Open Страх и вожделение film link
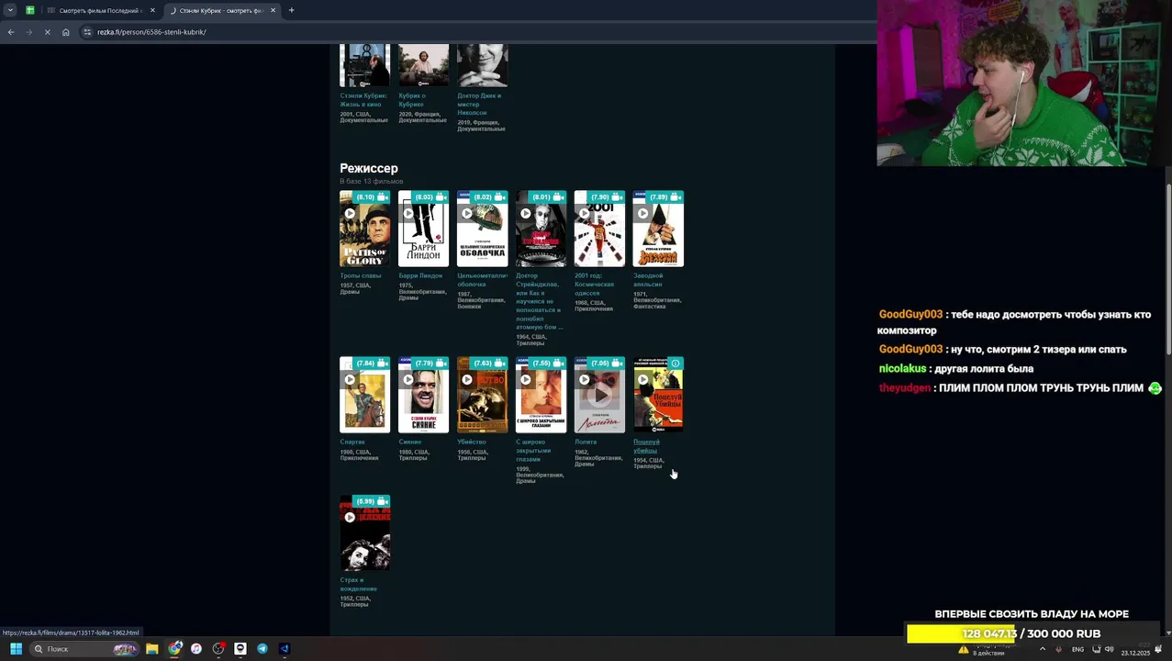This screenshot has width=1172, height=661. point(359,584)
